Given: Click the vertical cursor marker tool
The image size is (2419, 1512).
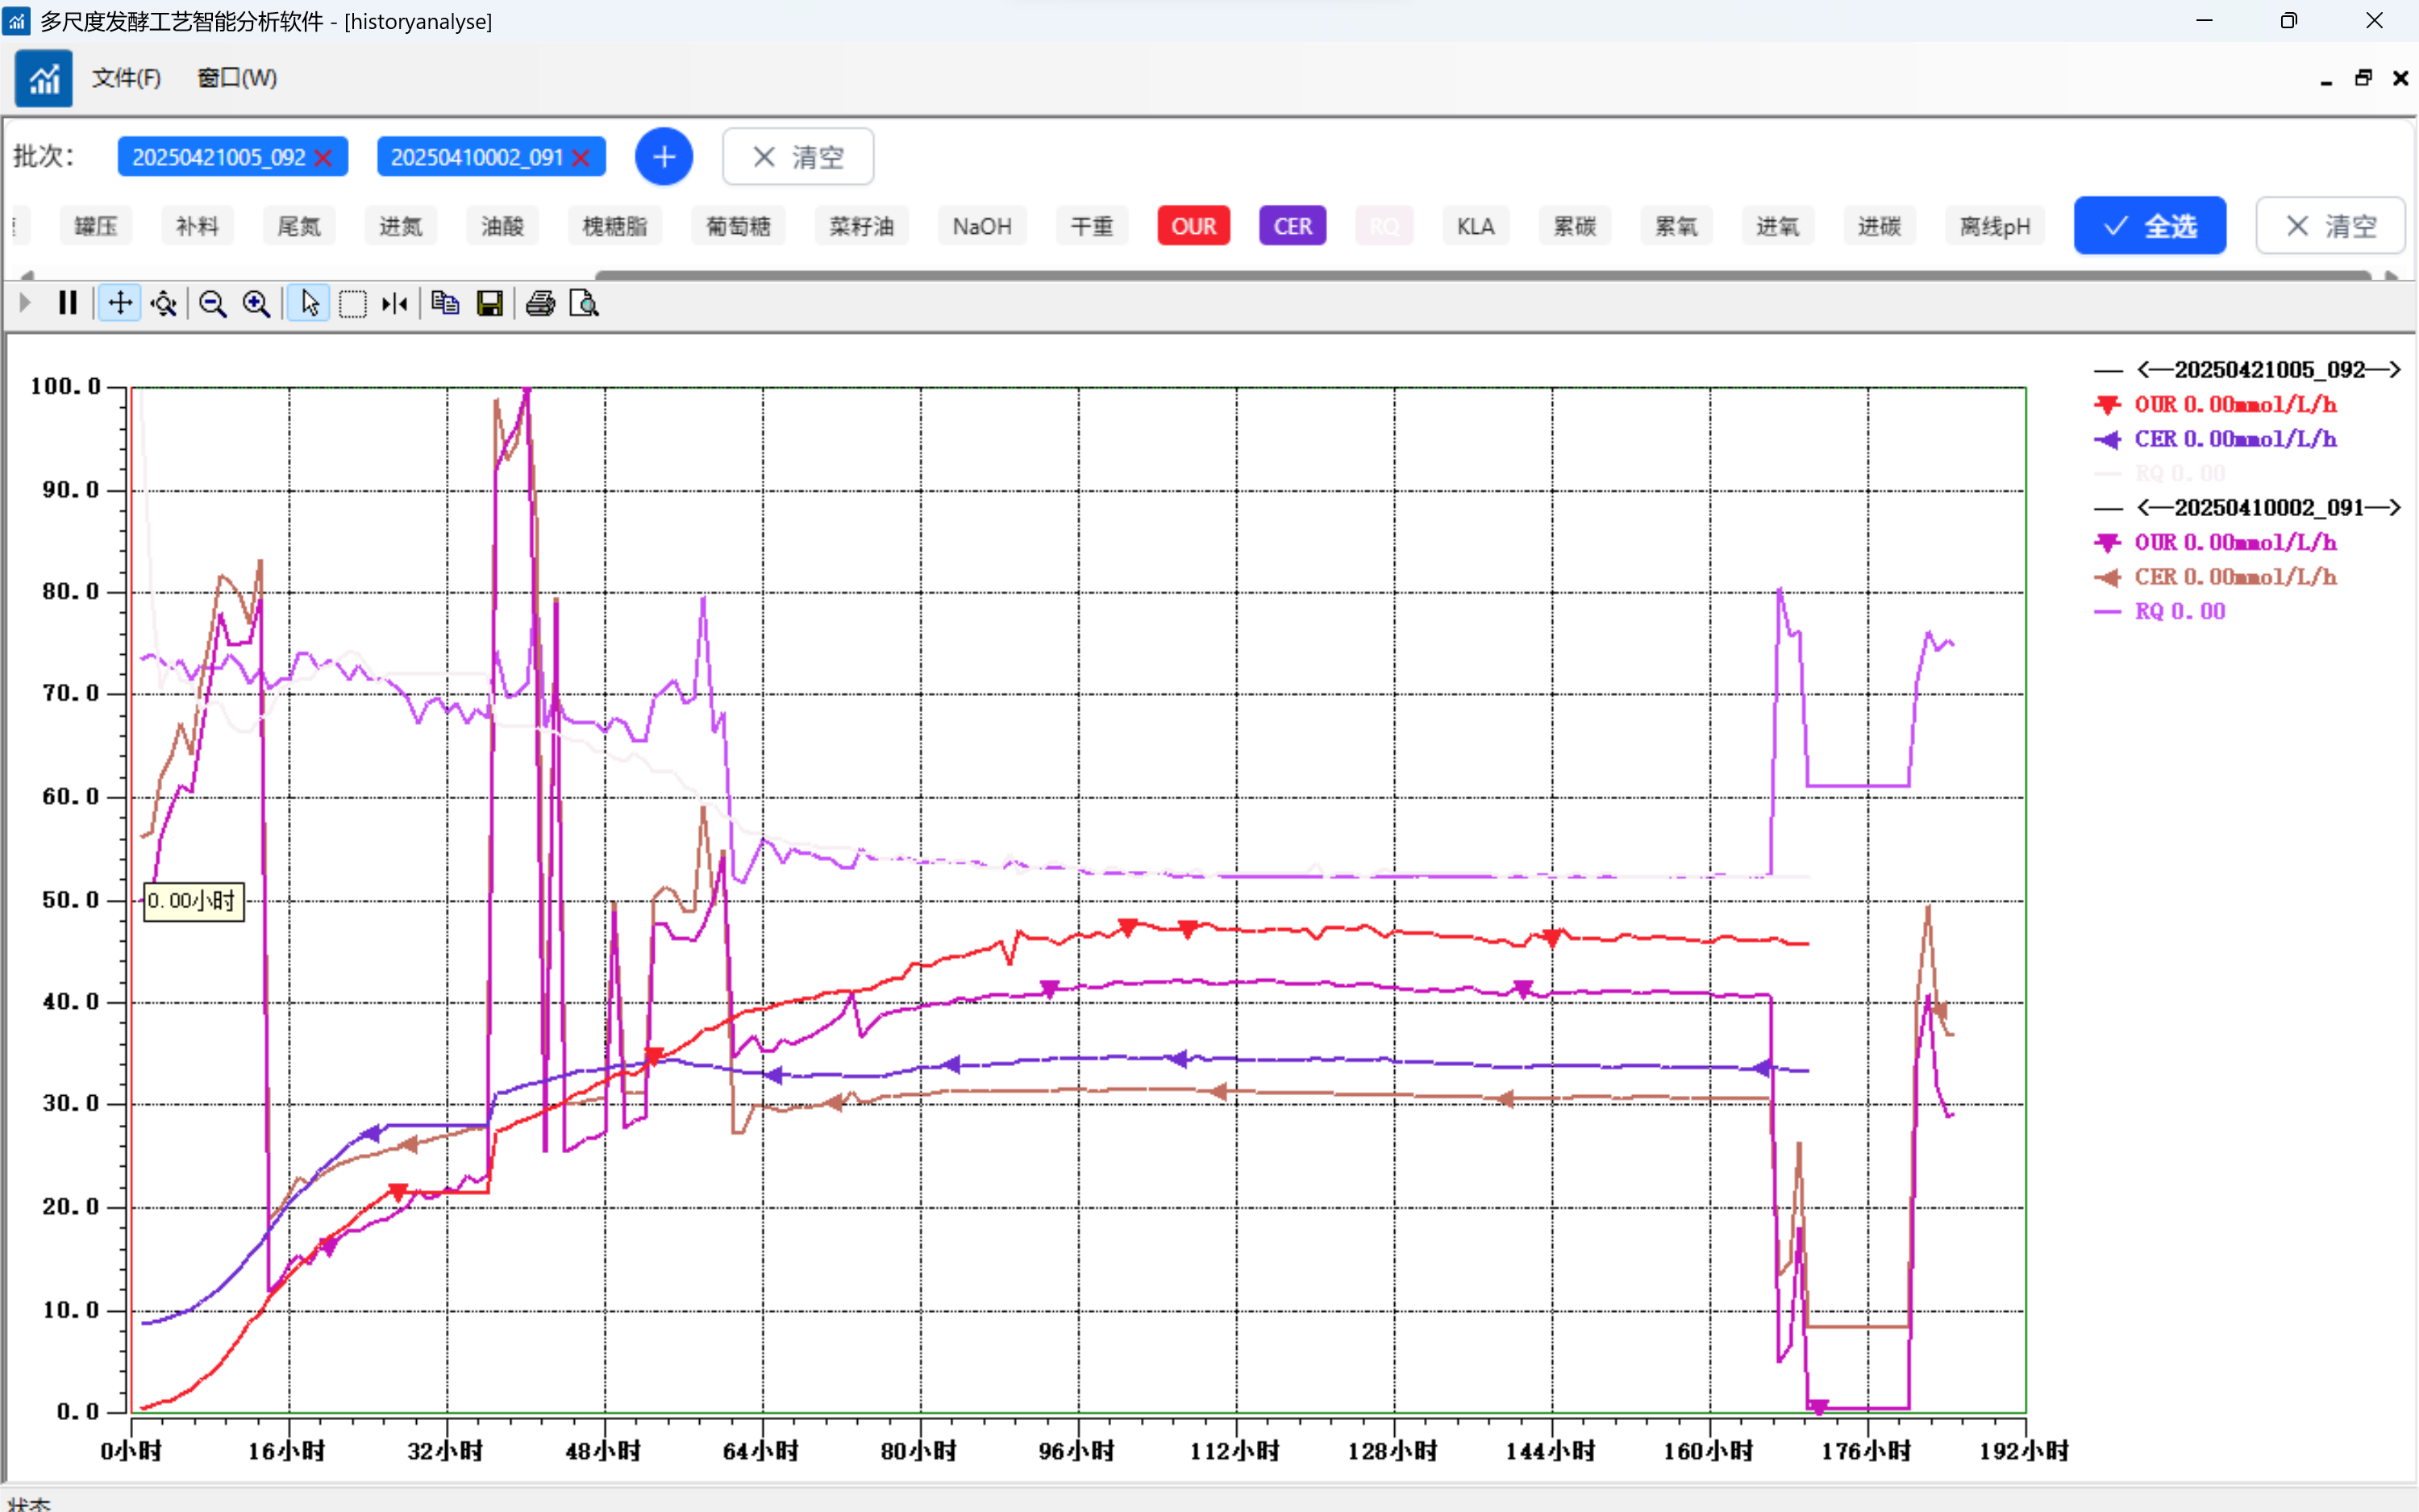Looking at the screenshot, I should click(x=395, y=303).
